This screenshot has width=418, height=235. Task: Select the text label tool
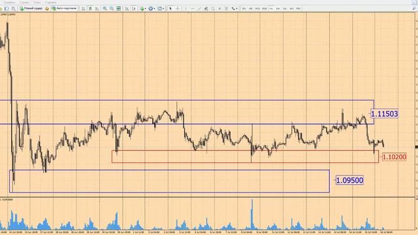click(x=227, y=8)
